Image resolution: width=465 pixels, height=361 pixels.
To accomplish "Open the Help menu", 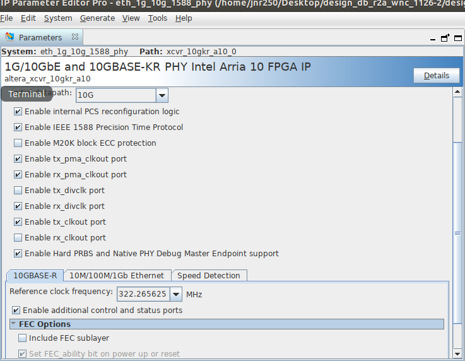I will click(184, 18).
